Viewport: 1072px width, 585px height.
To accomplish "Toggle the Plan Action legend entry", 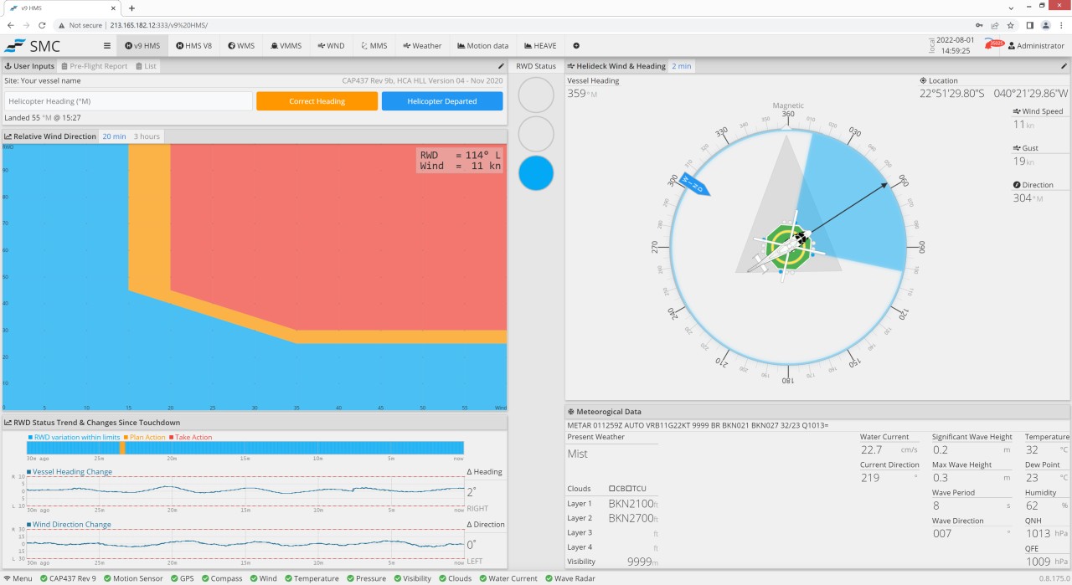I will (x=144, y=437).
